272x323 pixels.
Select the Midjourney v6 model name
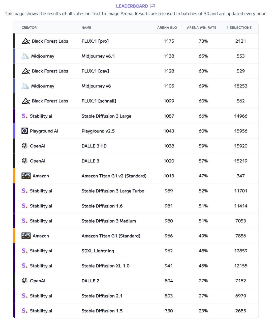coord(96,86)
